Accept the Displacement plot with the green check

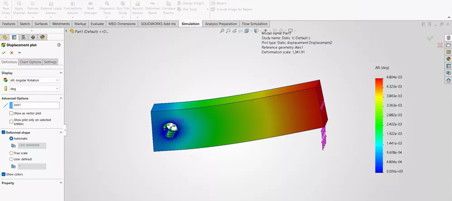click(4, 53)
